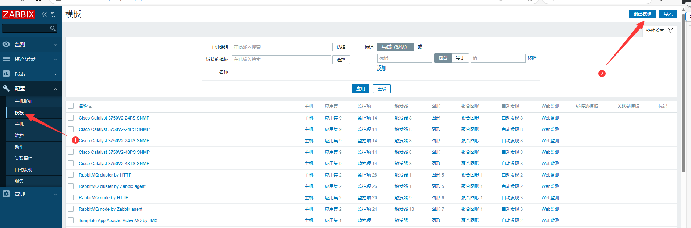The image size is (691, 228).
Task: Click the 报表 chart icon
Action: pos(6,74)
